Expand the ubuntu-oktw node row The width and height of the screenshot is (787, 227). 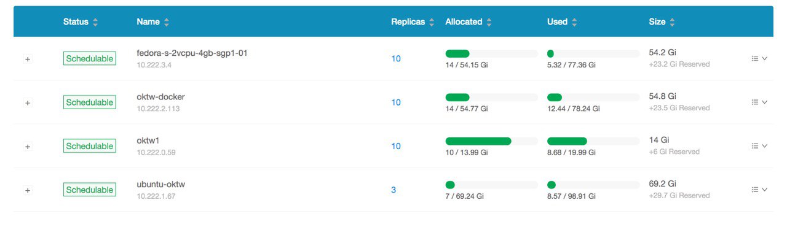pos(28,190)
